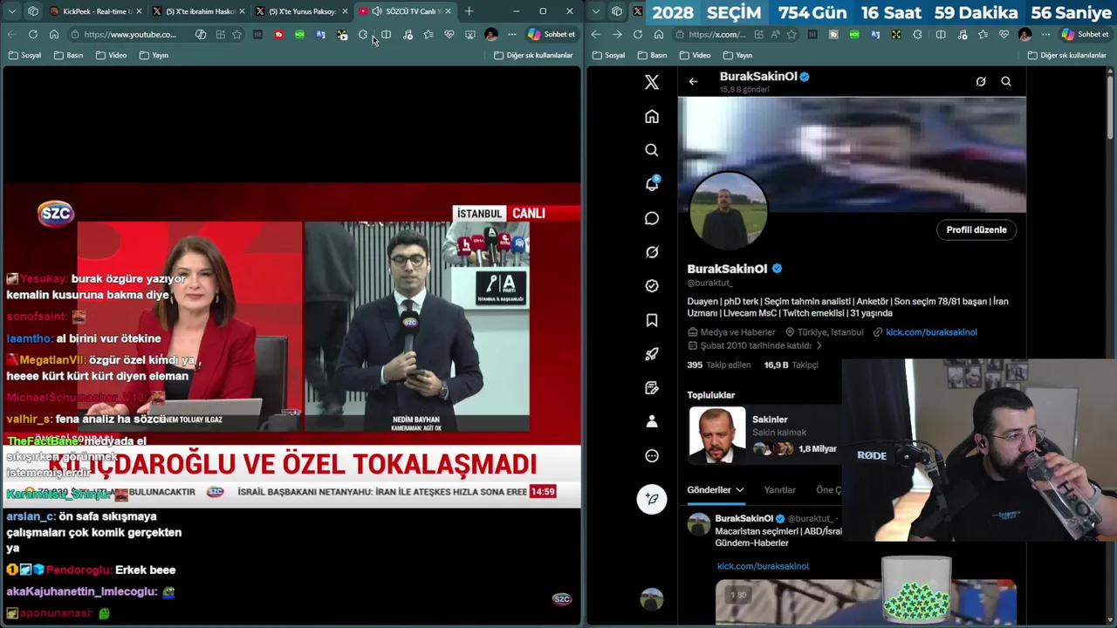
Task: Click Profili düzenle button
Action: click(977, 230)
